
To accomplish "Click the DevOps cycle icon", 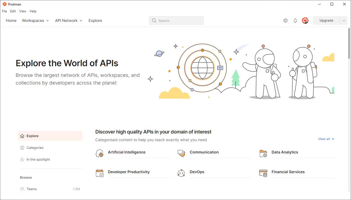I will (181, 173).
